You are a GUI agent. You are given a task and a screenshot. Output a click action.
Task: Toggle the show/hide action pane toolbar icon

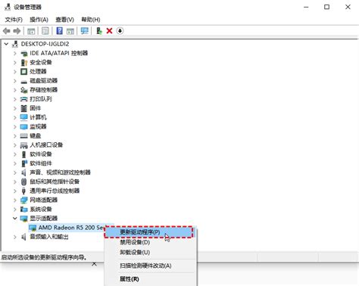coord(70,31)
